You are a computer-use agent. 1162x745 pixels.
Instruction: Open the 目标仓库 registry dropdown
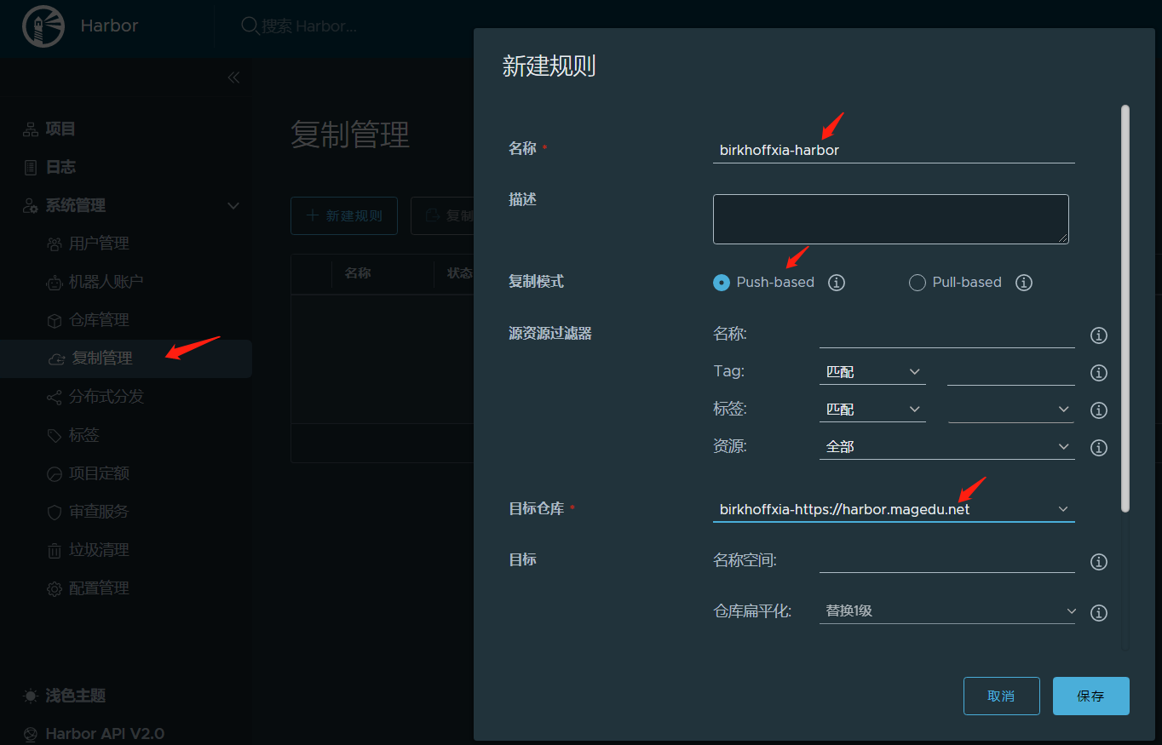point(894,509)
